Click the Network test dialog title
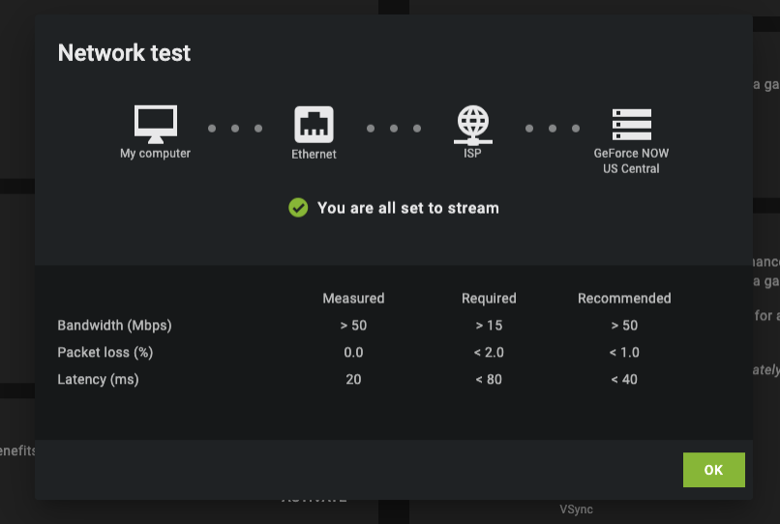This screenshot has height=524, width=780. 124,53
